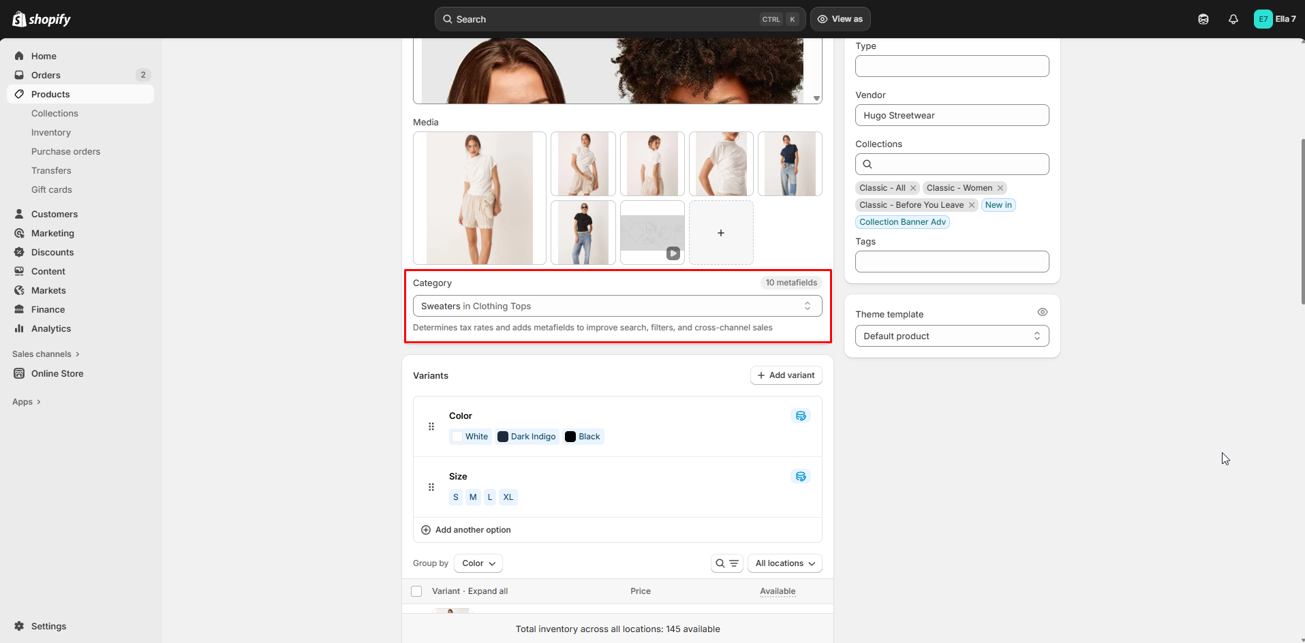This screenshot has width=1305, height=643.
Task: Open the Sidekick icon in top bar
Action: click(1203, 19)
